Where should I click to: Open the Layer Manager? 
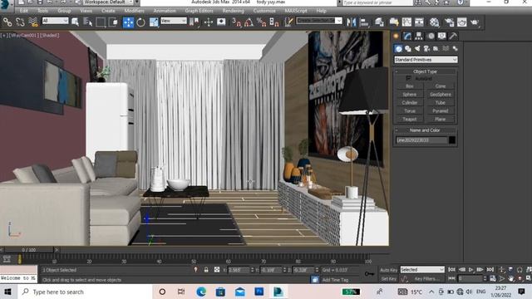pyautogui.click(x=379, y=22)
